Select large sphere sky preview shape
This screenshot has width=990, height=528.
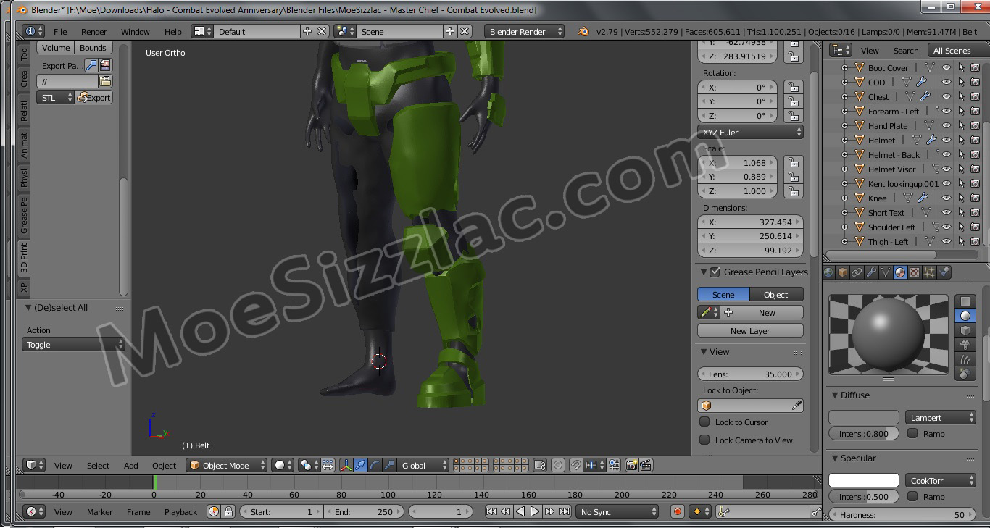tap(965, 374)
